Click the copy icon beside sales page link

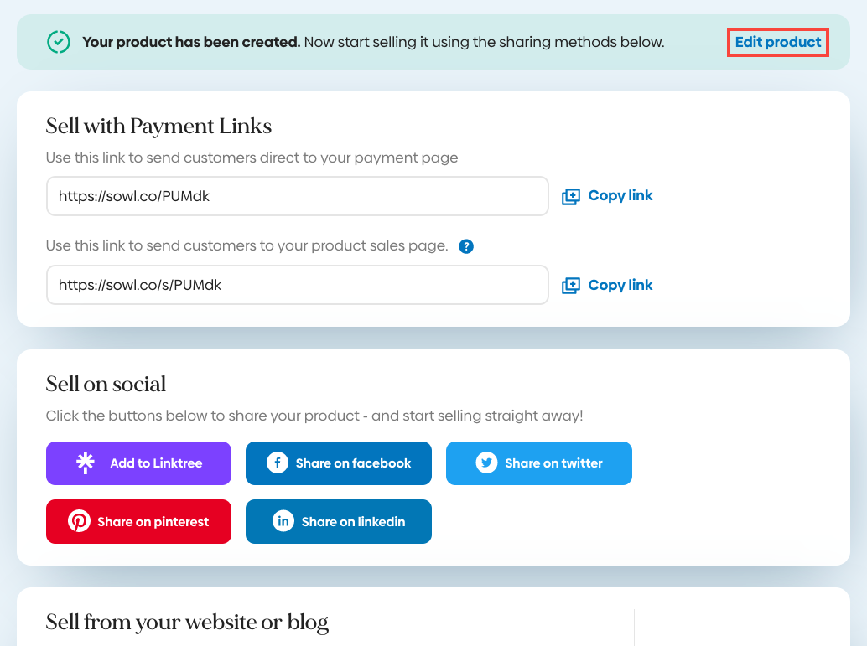(570, 286)
